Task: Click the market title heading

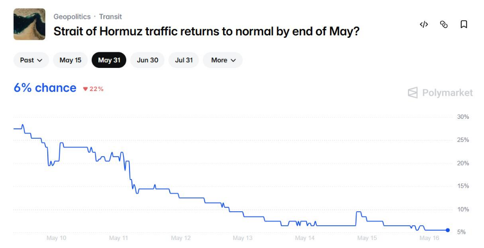Action: coord(207,32)
